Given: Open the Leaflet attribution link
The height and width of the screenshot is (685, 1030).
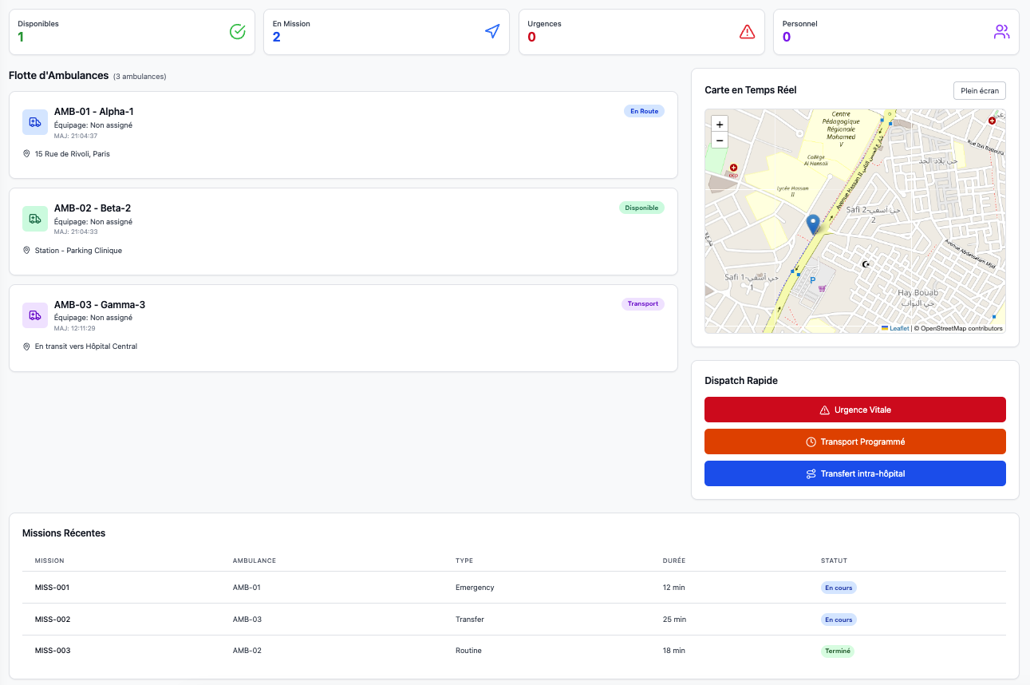Looking at the screenshot, I should click(898, 328).
